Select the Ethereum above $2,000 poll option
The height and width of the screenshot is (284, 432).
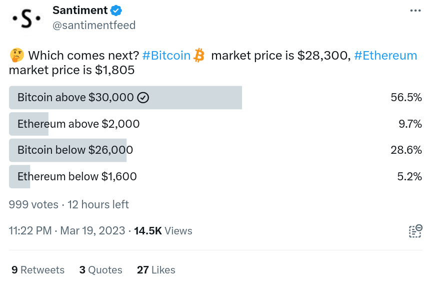215,124
